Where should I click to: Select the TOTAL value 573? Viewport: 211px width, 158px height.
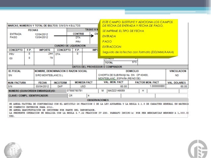click(134, 62)
